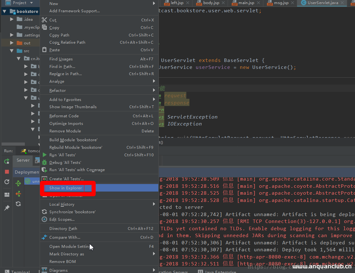
Task: Click the Paste clipboard icon
Action: 44,50
